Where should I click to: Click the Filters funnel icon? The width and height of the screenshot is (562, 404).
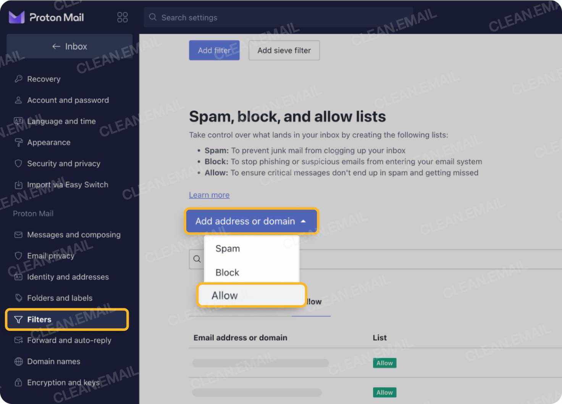click(x=18, y=319)
